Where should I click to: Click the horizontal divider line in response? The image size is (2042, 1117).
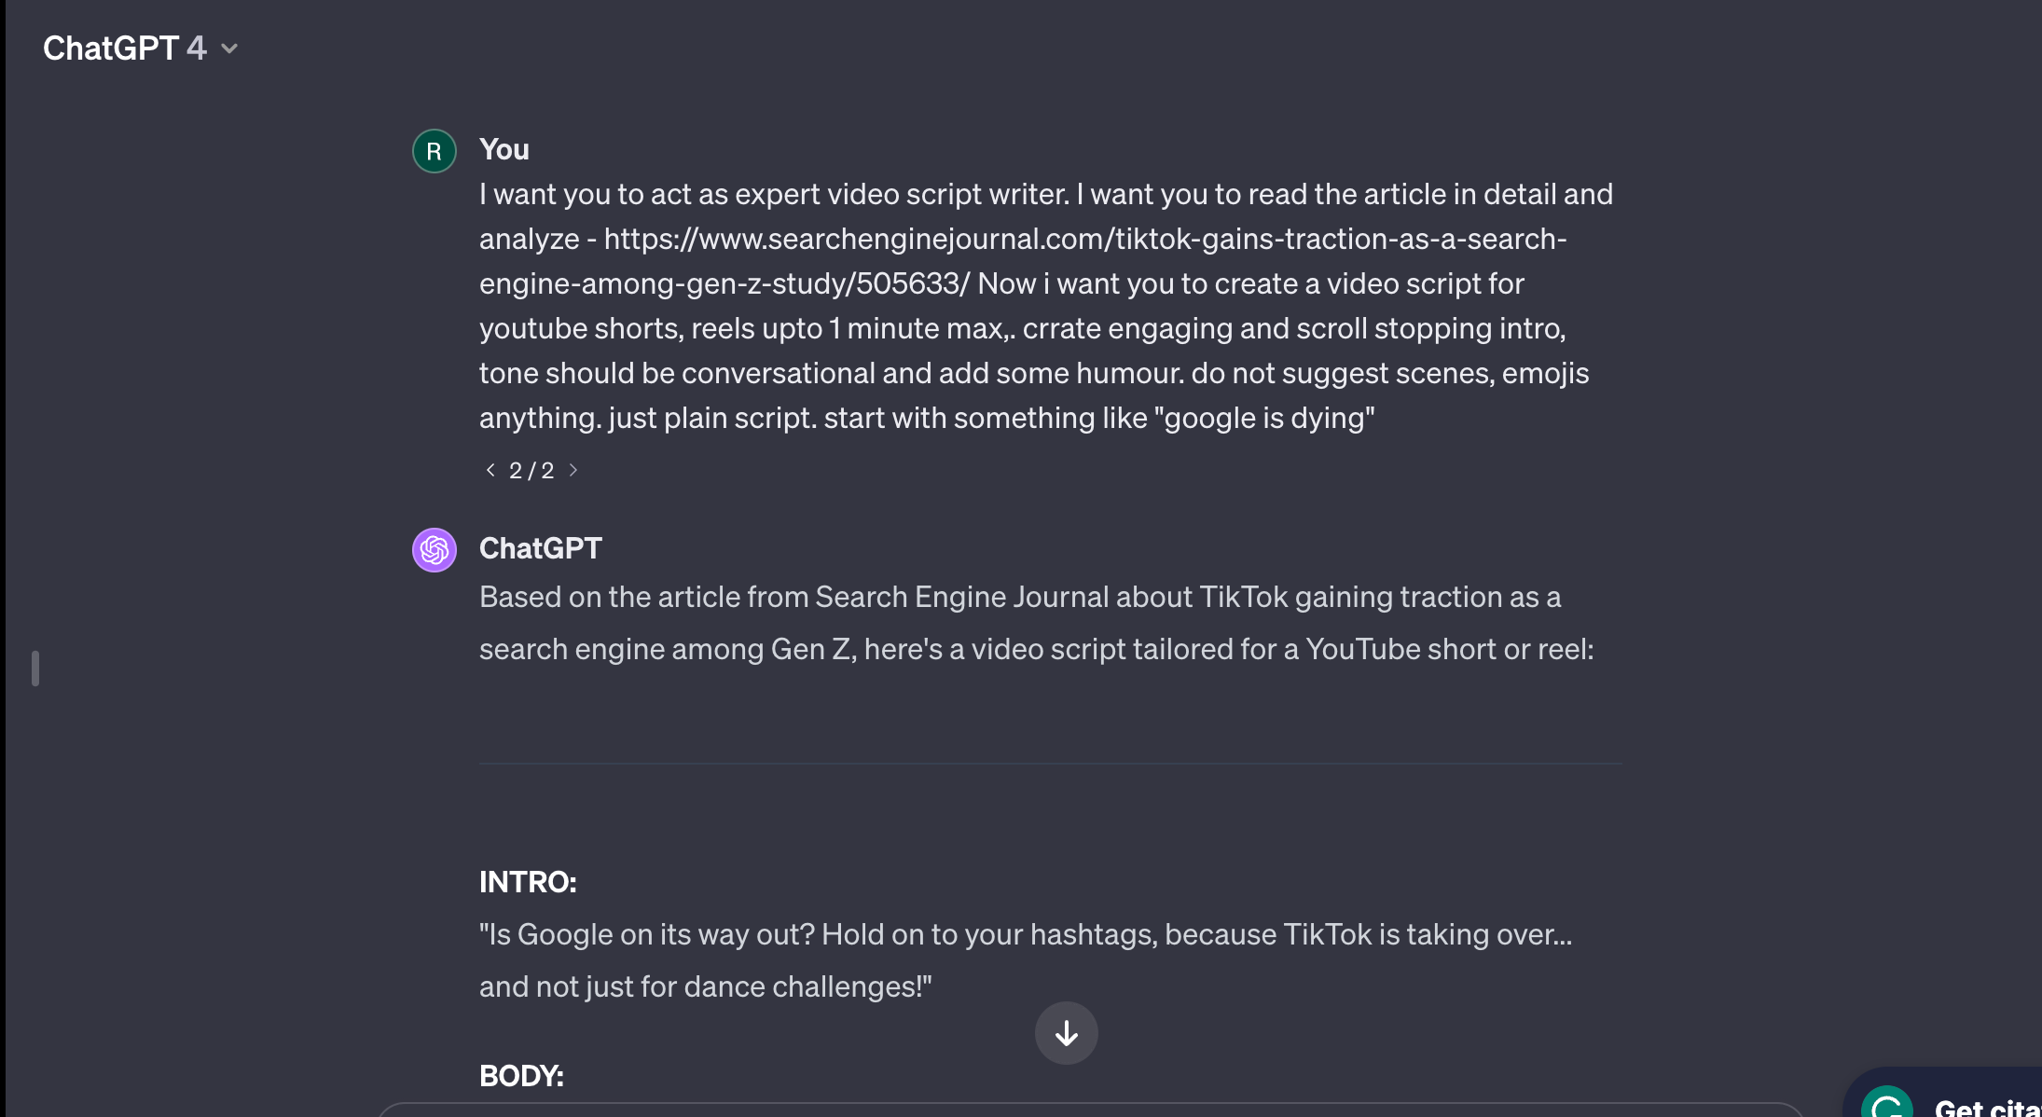pos(1050,764)
